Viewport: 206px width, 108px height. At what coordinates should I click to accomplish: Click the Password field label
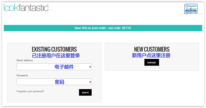tap(22, 76)
